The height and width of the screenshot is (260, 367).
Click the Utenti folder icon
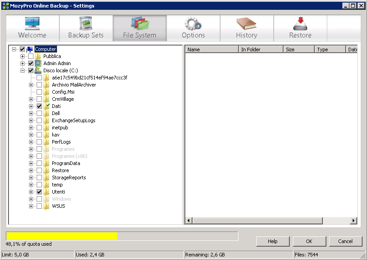[x=46, y=192]
